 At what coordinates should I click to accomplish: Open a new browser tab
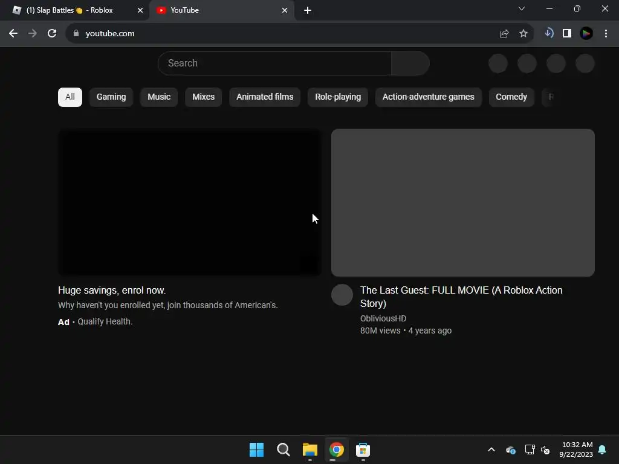tap(308, 10)
